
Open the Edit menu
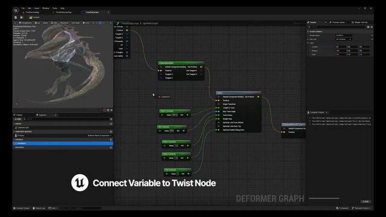click(x=30, y=8)
